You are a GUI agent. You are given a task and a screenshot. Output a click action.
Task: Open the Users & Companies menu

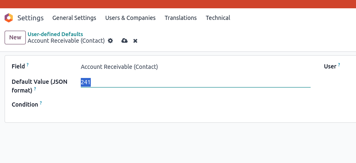(130, 18)
